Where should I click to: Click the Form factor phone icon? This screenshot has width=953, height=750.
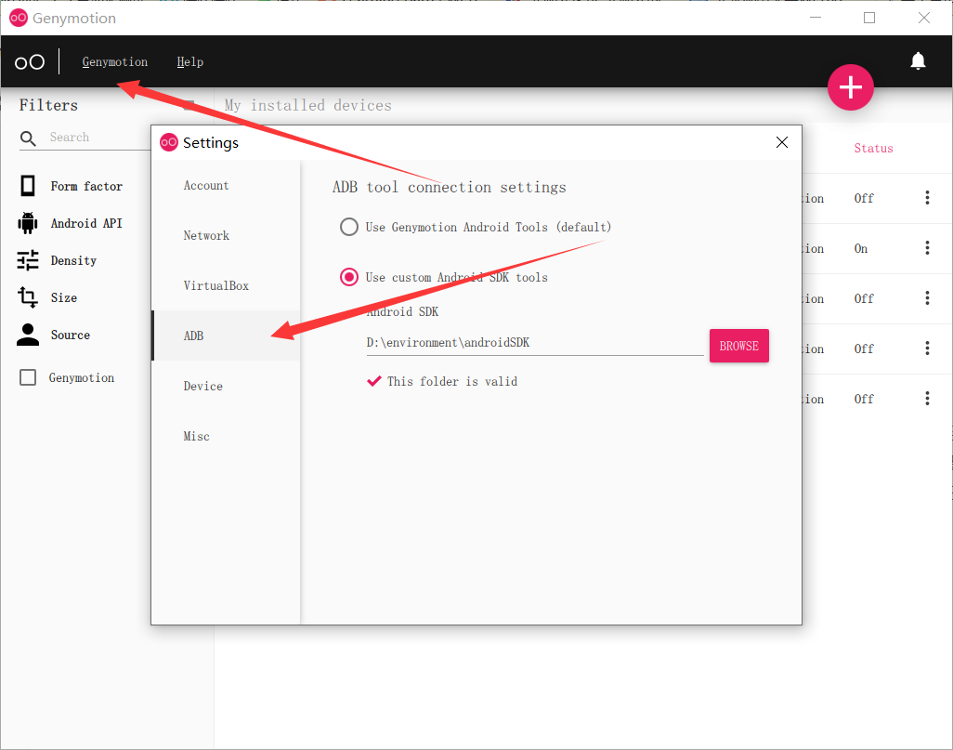click(27, 186)
